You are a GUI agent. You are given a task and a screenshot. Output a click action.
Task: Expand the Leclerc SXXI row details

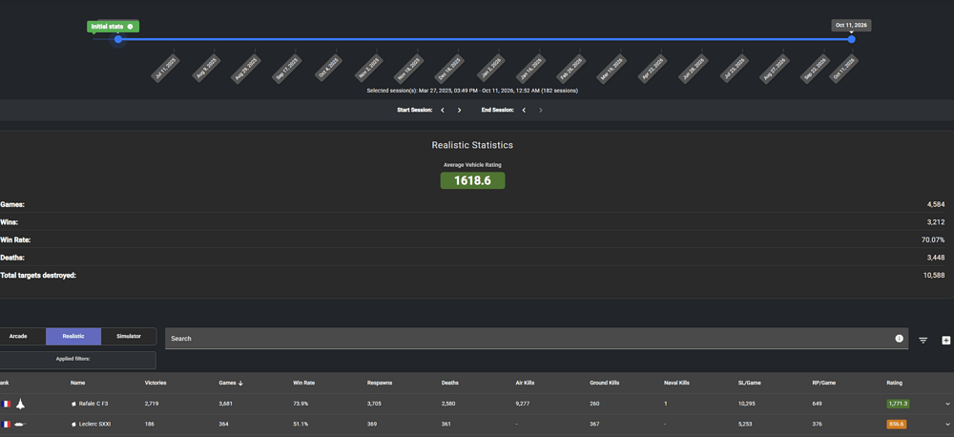(947, 425)
